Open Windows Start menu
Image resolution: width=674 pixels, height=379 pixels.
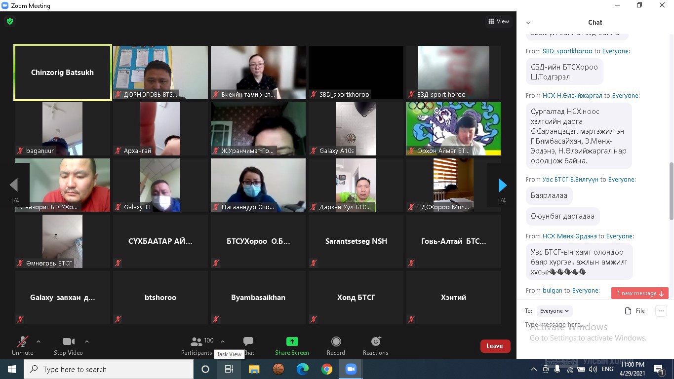(x=12, y=369)
